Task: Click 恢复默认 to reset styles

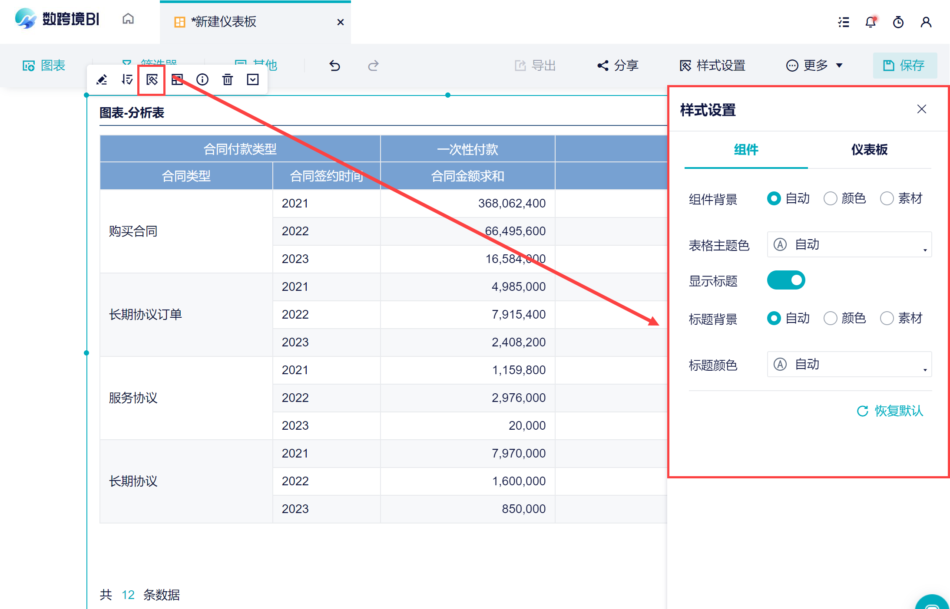Action: pos(890,411)
